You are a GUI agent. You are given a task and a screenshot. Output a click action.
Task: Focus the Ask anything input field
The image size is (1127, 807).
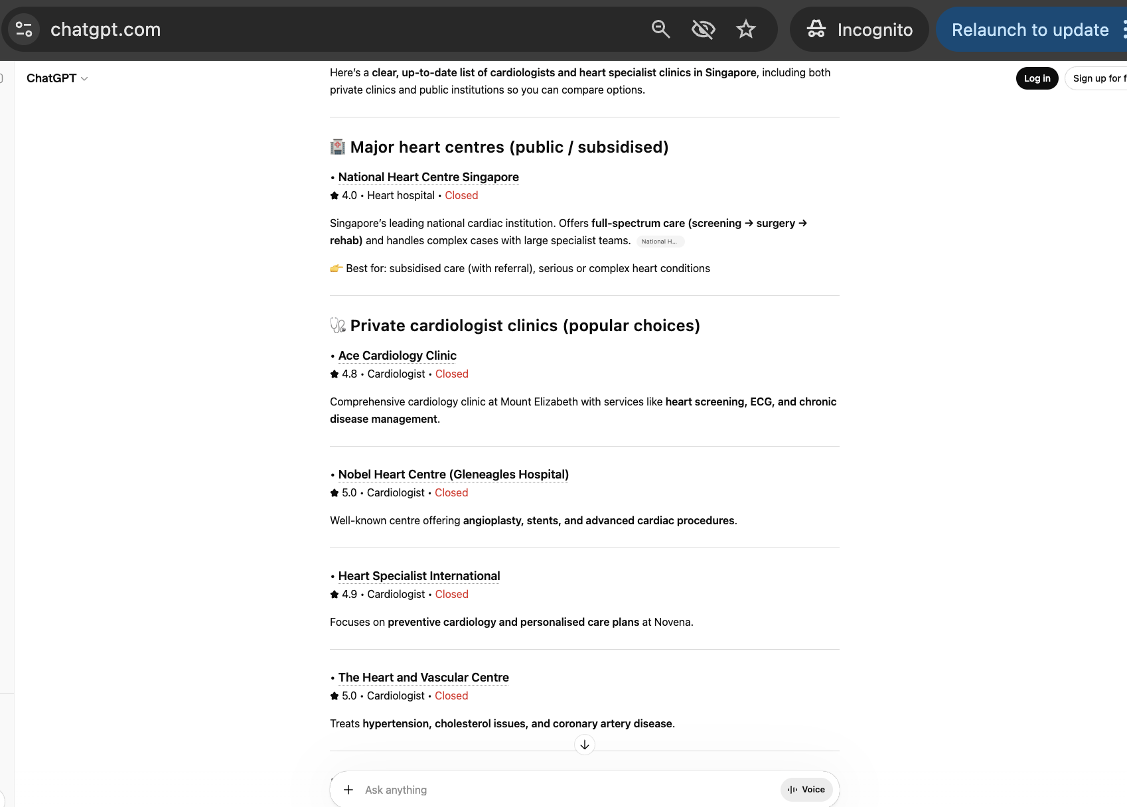[x=564, y=790]
